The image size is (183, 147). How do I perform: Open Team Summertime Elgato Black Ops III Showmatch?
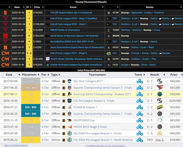pos(77,47)
